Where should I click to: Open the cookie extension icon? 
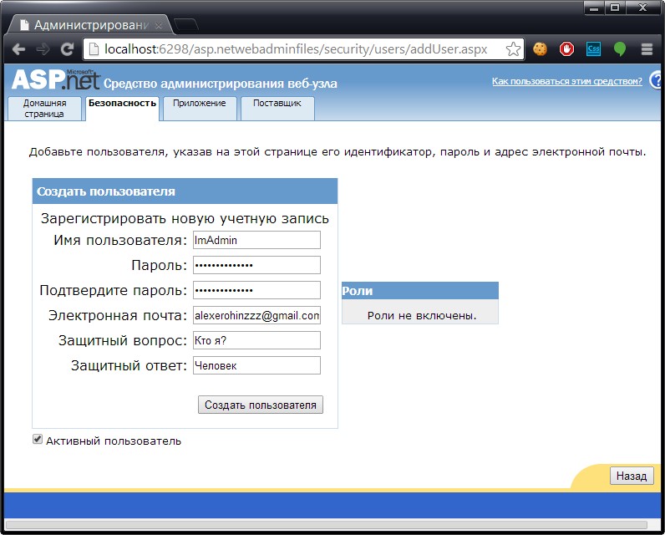[x=540, y=49]
